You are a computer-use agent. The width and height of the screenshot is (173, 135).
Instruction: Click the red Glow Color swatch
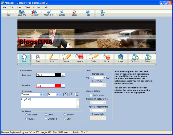click(x=58, y=86)
